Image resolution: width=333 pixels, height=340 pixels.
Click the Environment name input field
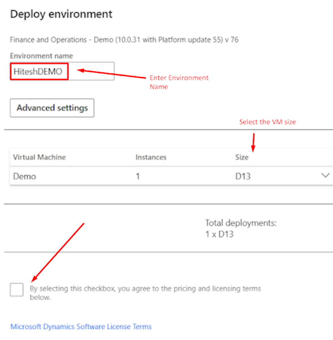[x=62, y=71]
